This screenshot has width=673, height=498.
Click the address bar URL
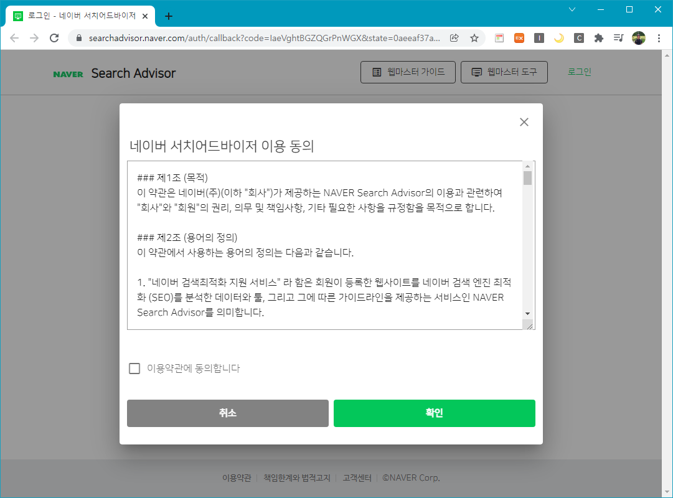pos(265,38)
